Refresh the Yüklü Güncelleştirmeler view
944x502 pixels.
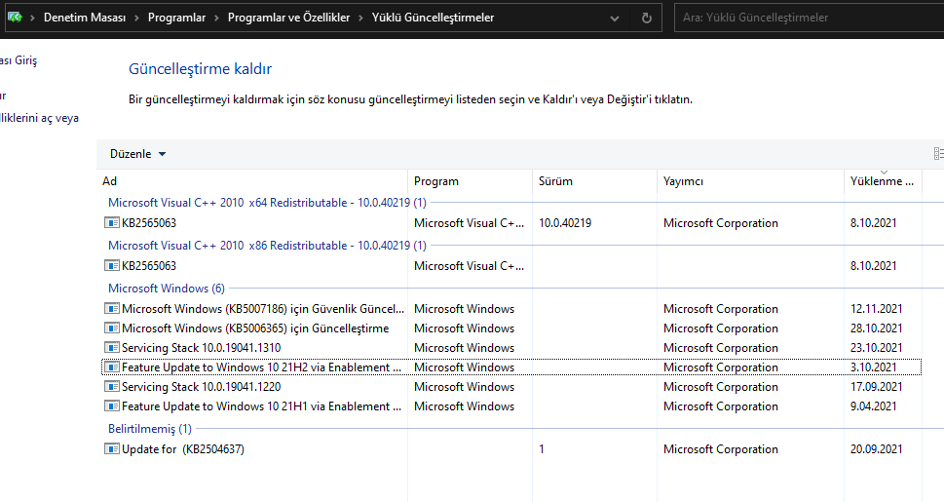(x=647, y=19)
